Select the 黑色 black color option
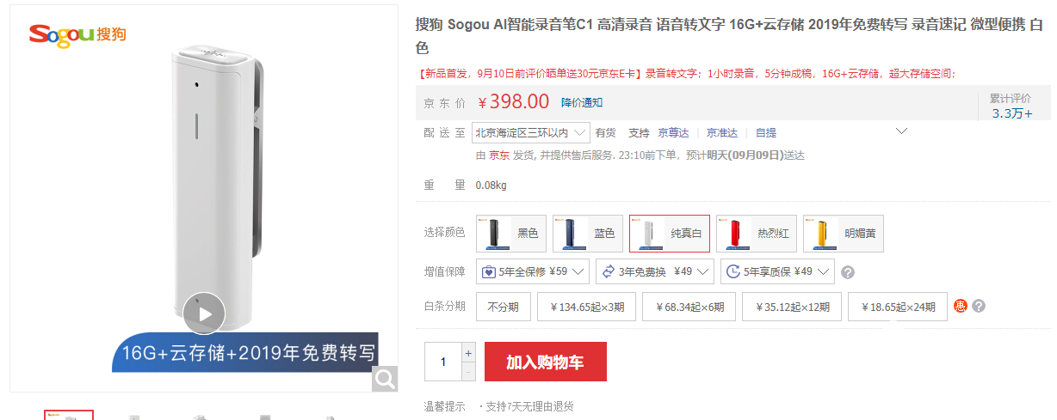 (x=512, y=234)
